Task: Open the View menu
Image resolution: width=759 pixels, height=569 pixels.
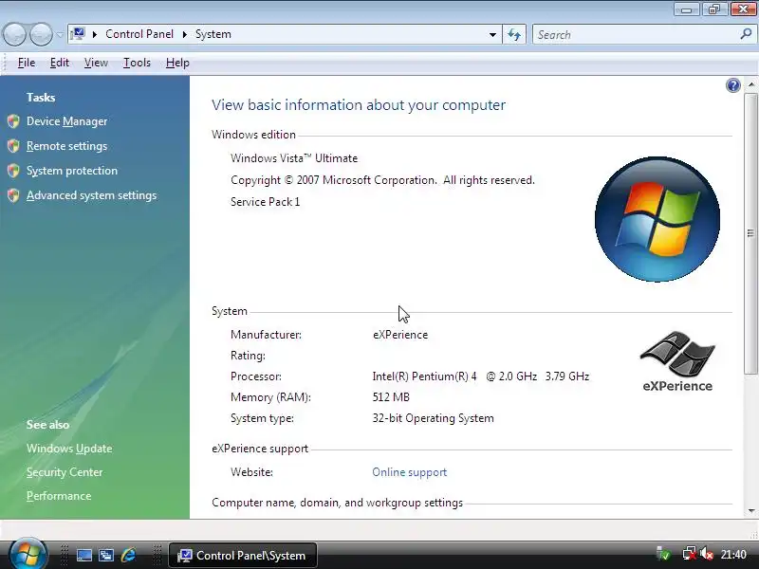Action: [96, 63]
